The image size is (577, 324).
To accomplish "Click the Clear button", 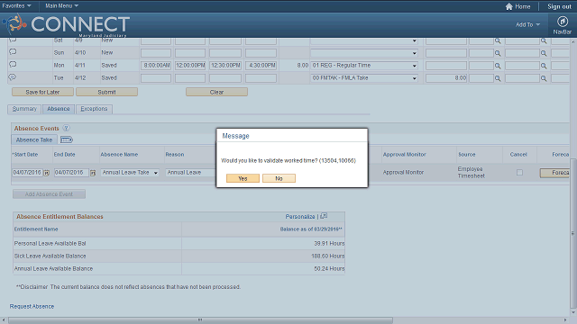I will 216,92.
